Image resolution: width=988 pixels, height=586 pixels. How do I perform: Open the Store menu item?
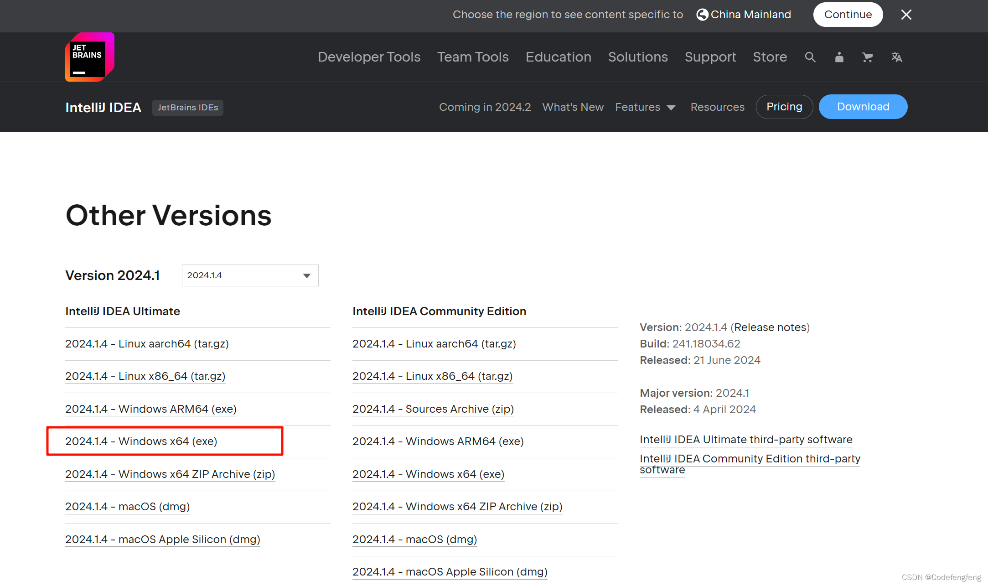[770, 57]
